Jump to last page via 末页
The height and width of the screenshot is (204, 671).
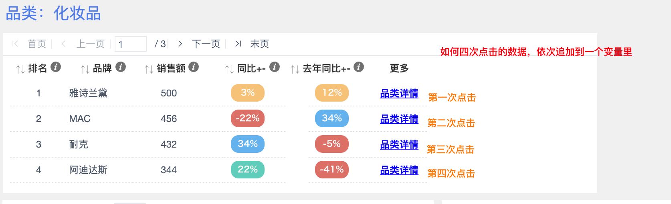coord(259,44)
